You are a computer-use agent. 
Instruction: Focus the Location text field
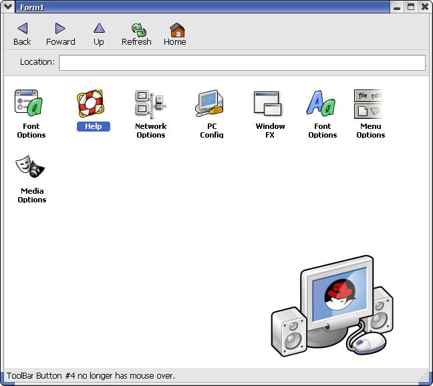242,63
